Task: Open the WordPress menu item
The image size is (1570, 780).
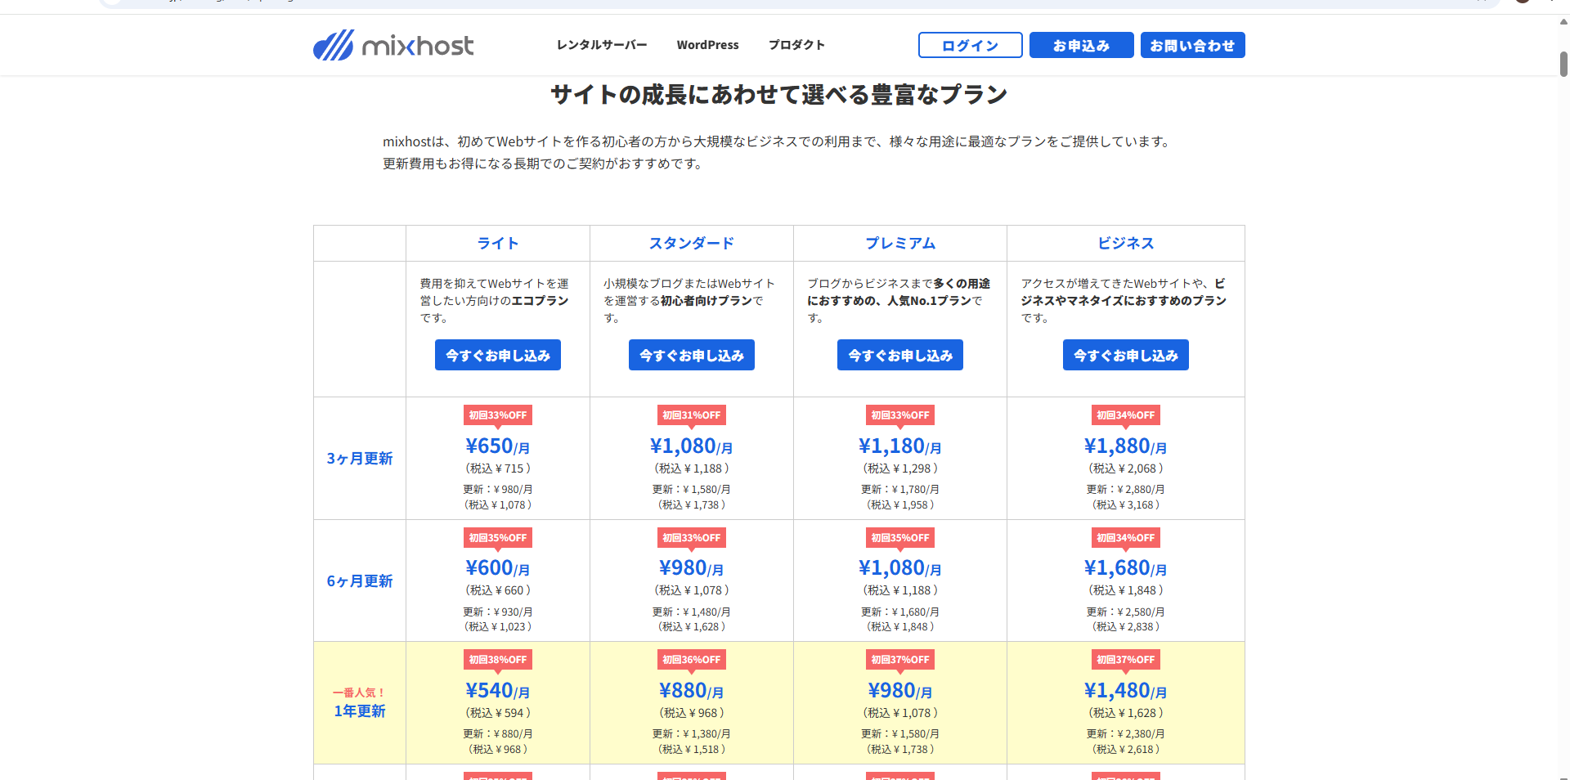Action: pyautogui.click(x=707, y=45)
